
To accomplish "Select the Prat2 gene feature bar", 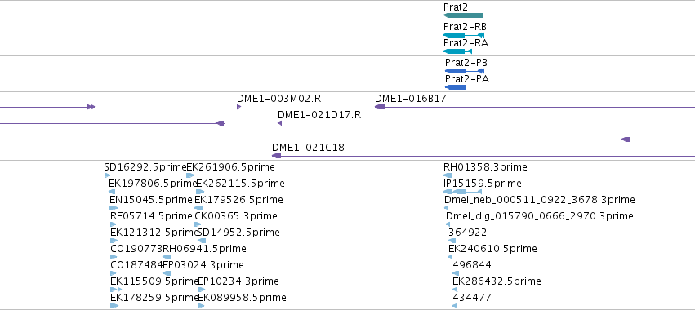I will (x=463, y=15).
